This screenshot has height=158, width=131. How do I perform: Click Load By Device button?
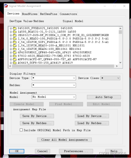pos(92,116)
